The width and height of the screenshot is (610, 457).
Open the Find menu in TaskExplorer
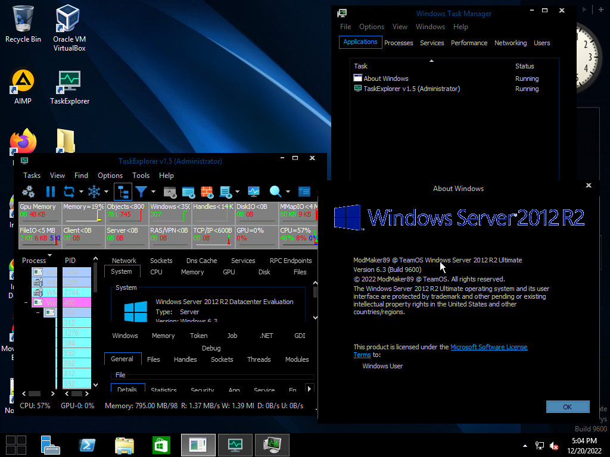point(81,176)
